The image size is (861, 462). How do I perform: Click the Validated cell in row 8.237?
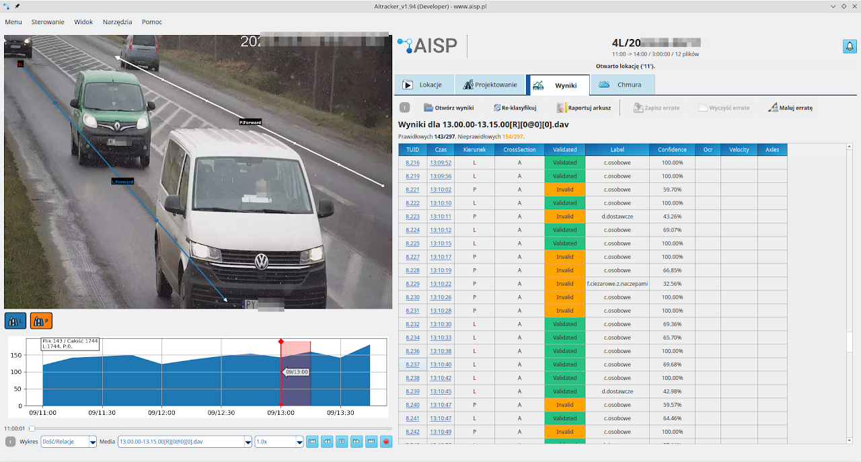pyautogui.click(x=564, y=364)
